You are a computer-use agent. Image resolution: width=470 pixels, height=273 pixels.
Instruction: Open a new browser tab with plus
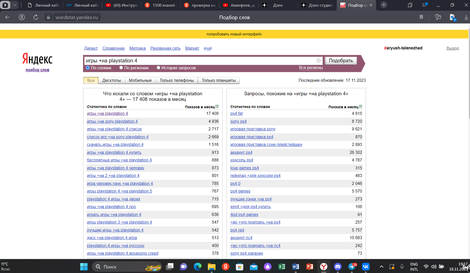[x=384, y=5]
